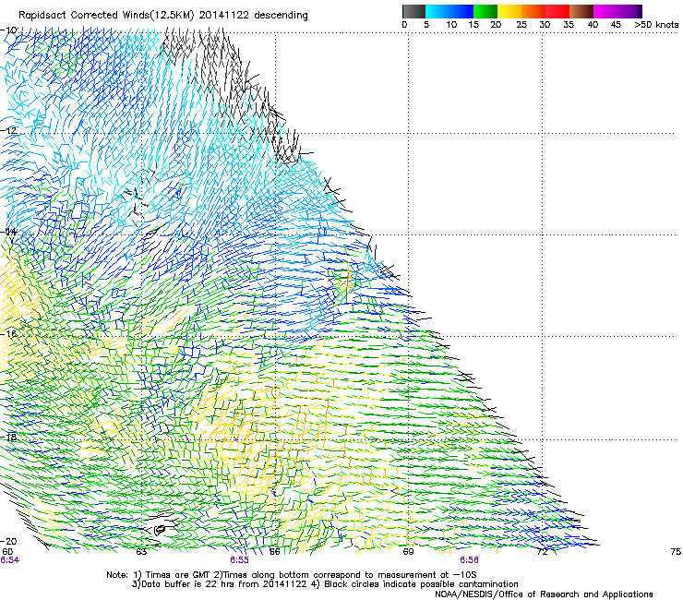
Task: Click the '72' longitude axis label
Action: (x=542, y=552)
